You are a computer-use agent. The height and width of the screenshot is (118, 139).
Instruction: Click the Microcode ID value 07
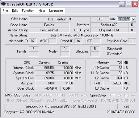(x=33, y=41)
